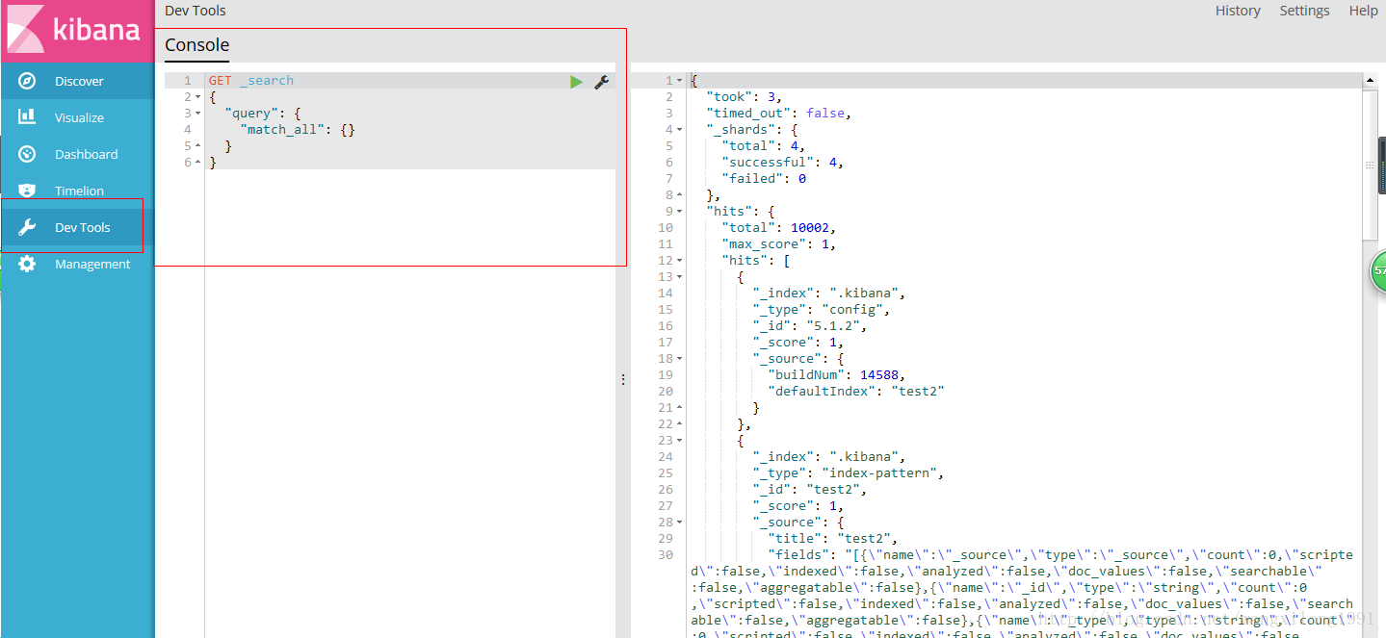This screenshot has height=638, width=1386.
Task: Click the "defaultIndex": "test2" line
Action: (856, 392)
